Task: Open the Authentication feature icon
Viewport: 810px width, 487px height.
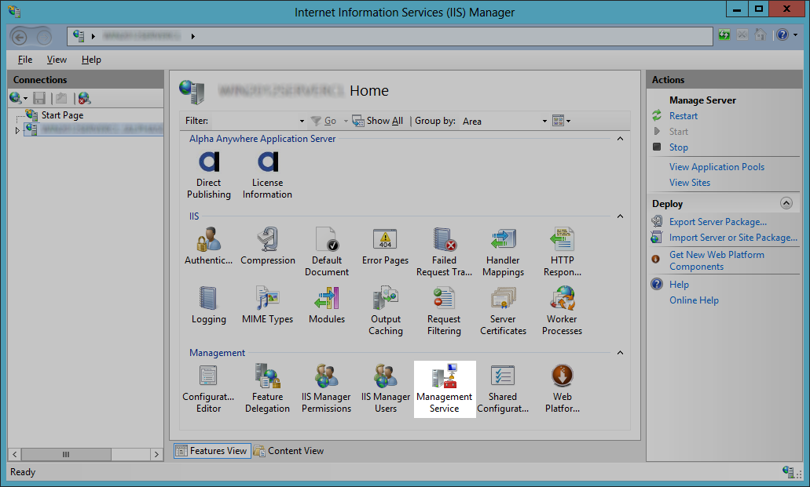Action: (209, 246)
